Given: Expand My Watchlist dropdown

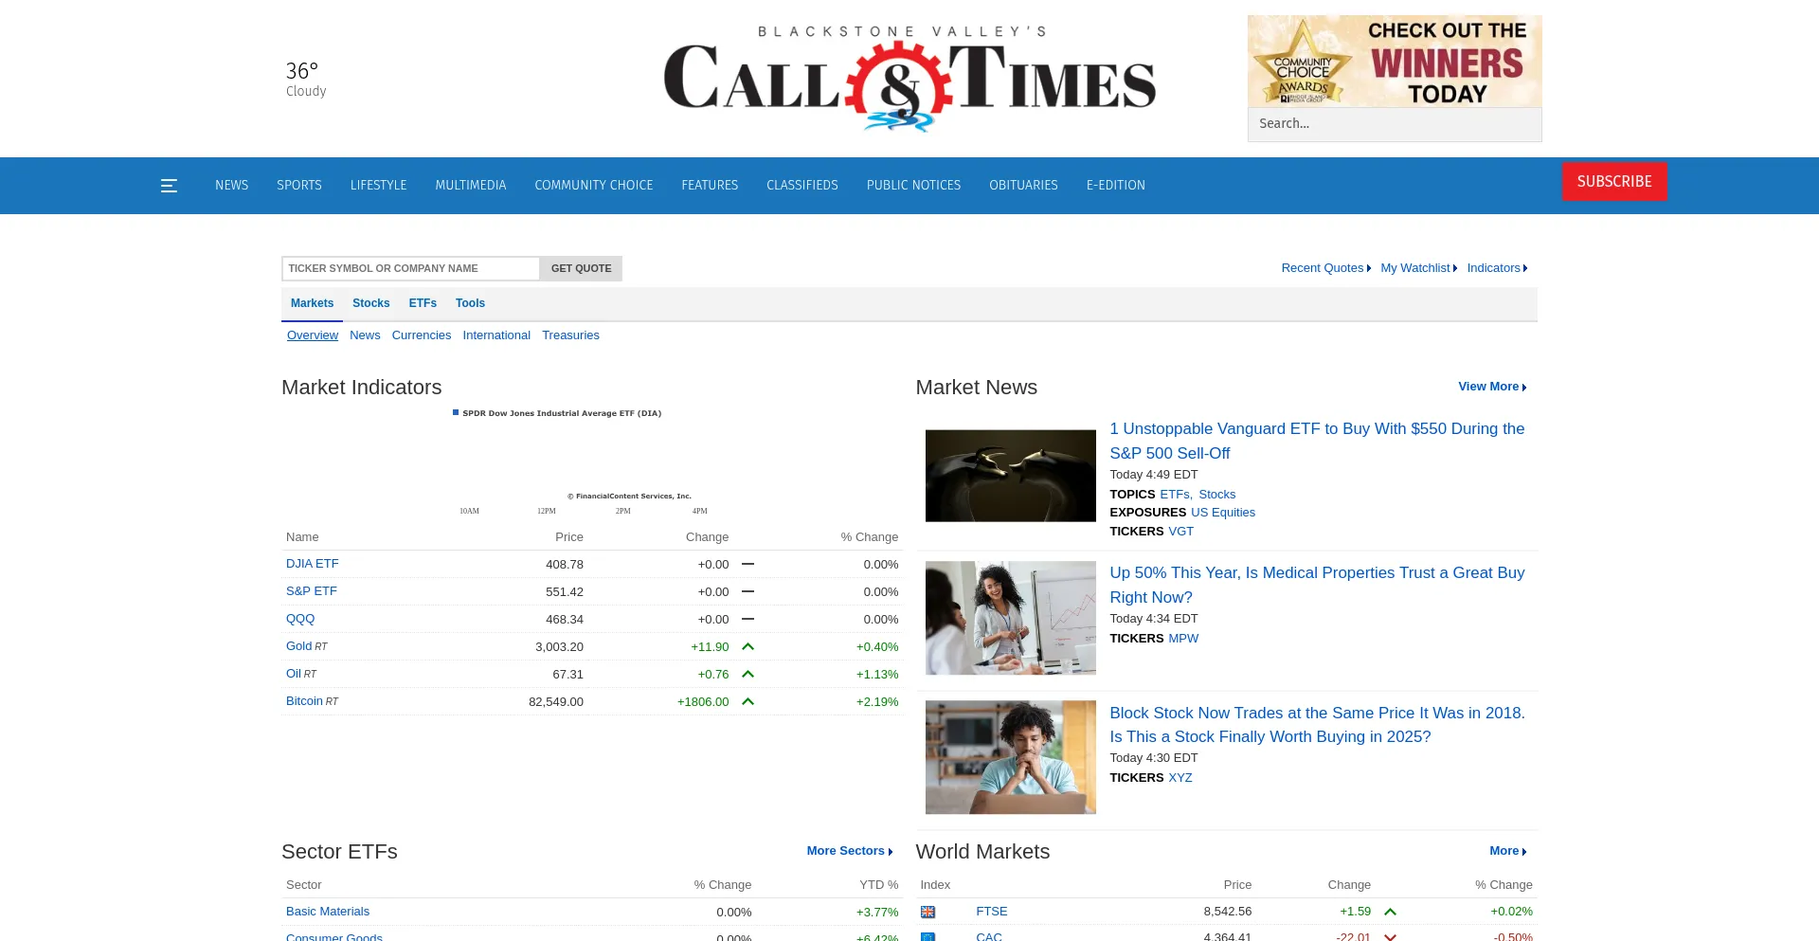Looking at the screenshot, I should coord(1418,268).
